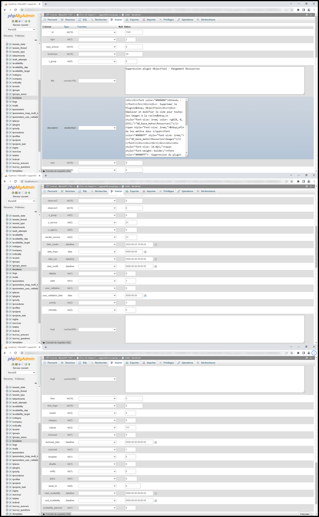
Task: Open function dropdown for description column
Action: [x=97, y=128]
